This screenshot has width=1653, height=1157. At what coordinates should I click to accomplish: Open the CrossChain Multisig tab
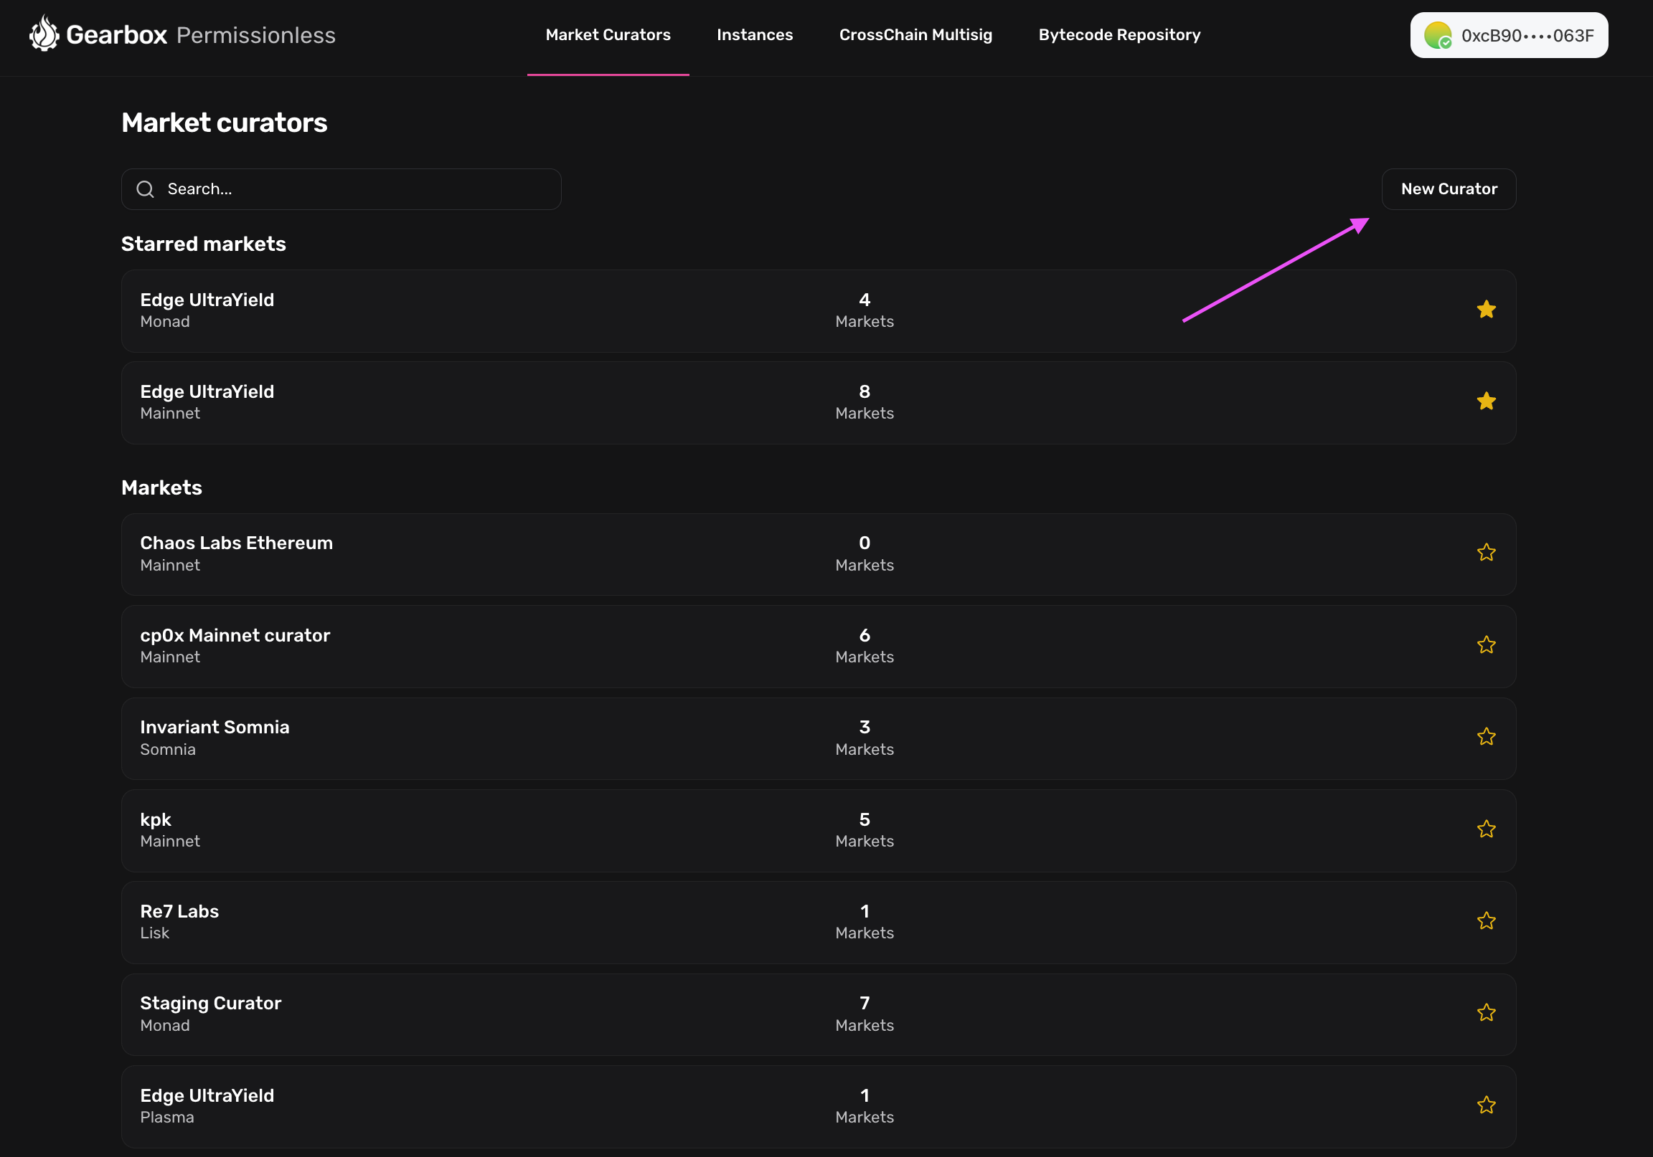pyautogui.click(x=915, y=34)
